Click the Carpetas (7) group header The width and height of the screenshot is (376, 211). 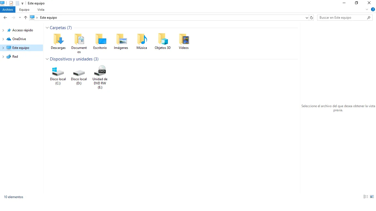pos(61,28)
